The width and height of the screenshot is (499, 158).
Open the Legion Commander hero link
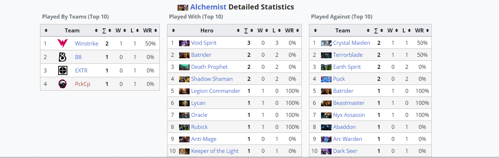pyautogui.click(x=216, y=91)
